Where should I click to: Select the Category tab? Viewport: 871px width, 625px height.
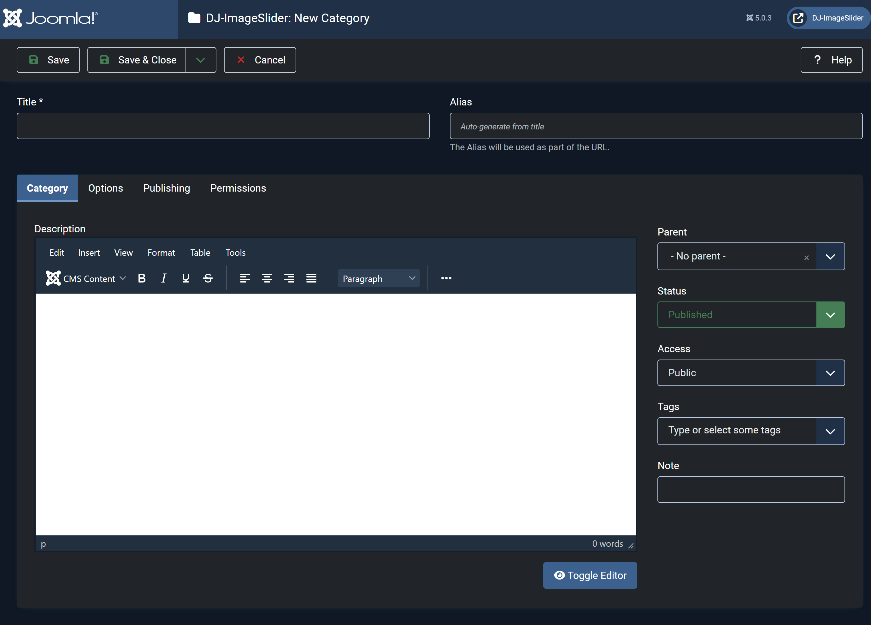point(47,188)
